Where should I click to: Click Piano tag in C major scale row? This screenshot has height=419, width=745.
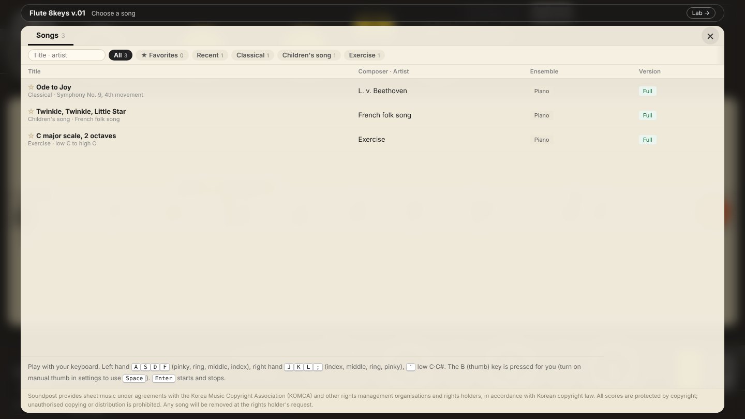tap(542, 140)
